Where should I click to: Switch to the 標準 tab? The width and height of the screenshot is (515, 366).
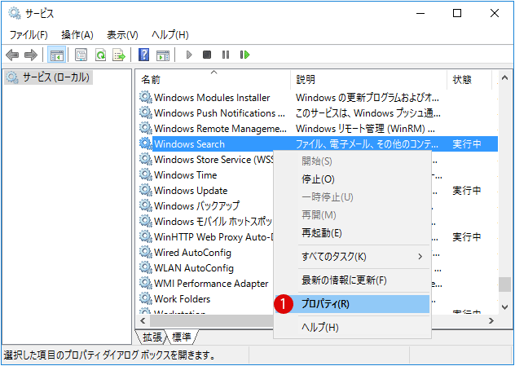point(182,337)
